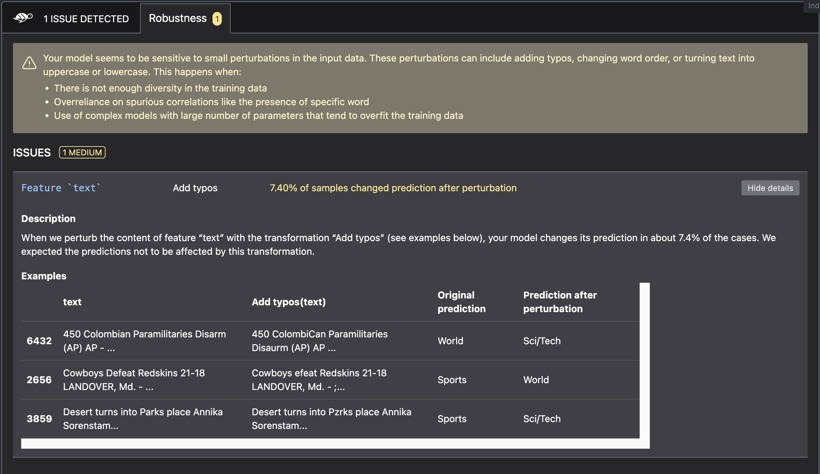This screenshot has height=474, width=820.
Task: Click the Prediction after perturbation column header
Action: (560, 302)
